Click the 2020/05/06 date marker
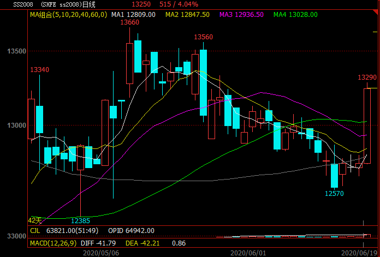Viewport: 380px width, 257px height. coord(101,253)
